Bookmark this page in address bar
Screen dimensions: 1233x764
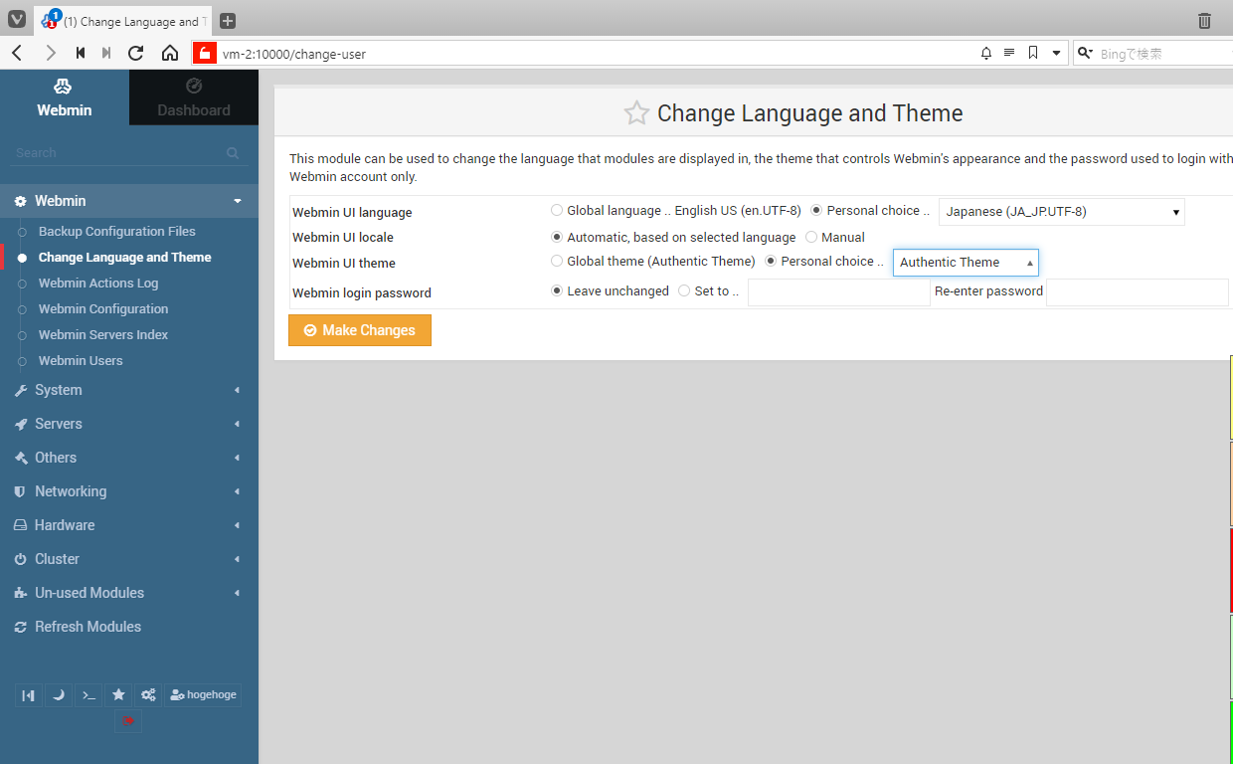click(1033, 54)
